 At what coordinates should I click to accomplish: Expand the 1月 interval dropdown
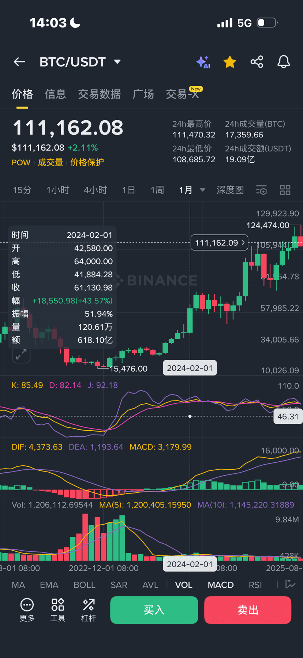pyautogui.click(x=192, y=190)
